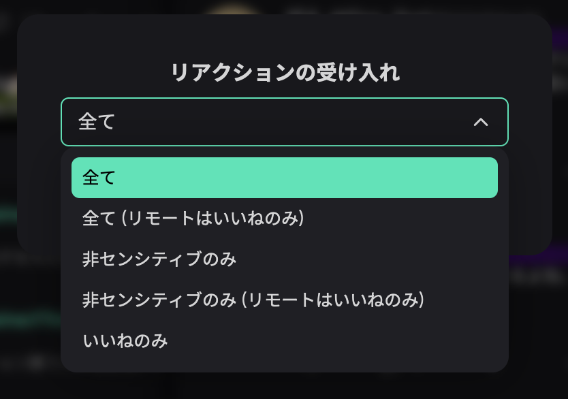Choose いいねのみ from the list

click(125, 340)
